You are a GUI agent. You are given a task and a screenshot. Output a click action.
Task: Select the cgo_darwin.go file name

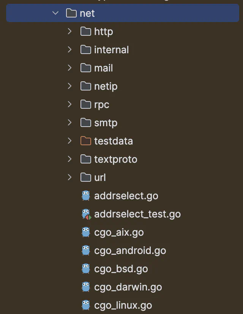[x=128, y=287]
